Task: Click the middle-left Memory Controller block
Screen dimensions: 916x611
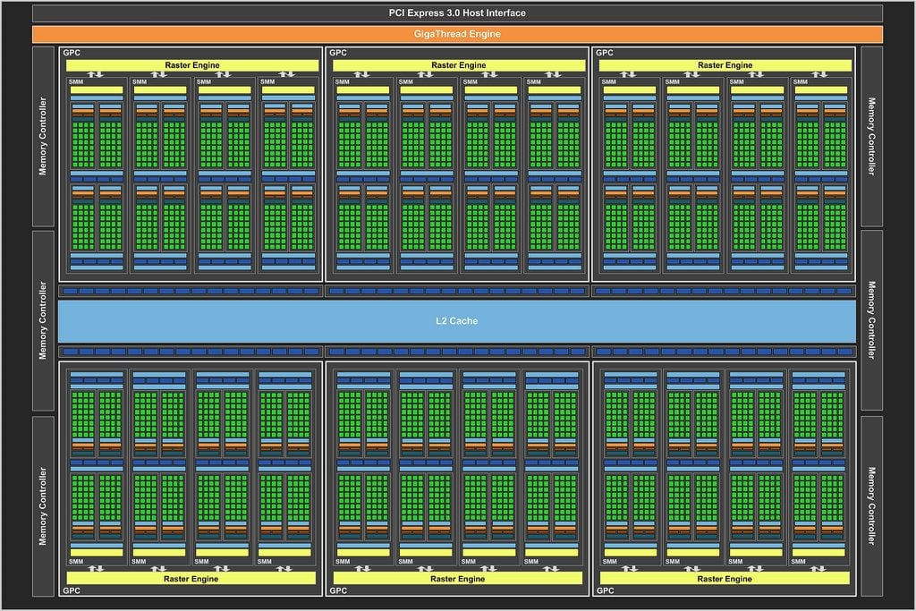Action: click(x=43, y=320)
